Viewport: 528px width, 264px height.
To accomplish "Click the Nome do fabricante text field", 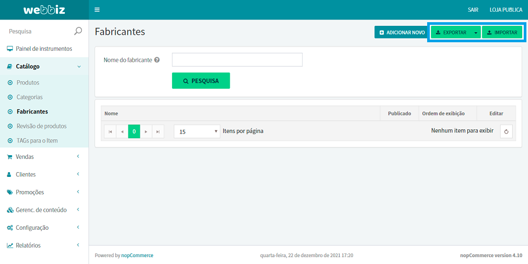I will [237, 60].
